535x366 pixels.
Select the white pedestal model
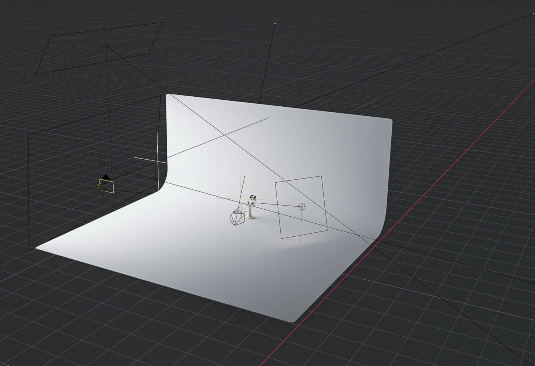pyautogui.click(x=251, y=212)
